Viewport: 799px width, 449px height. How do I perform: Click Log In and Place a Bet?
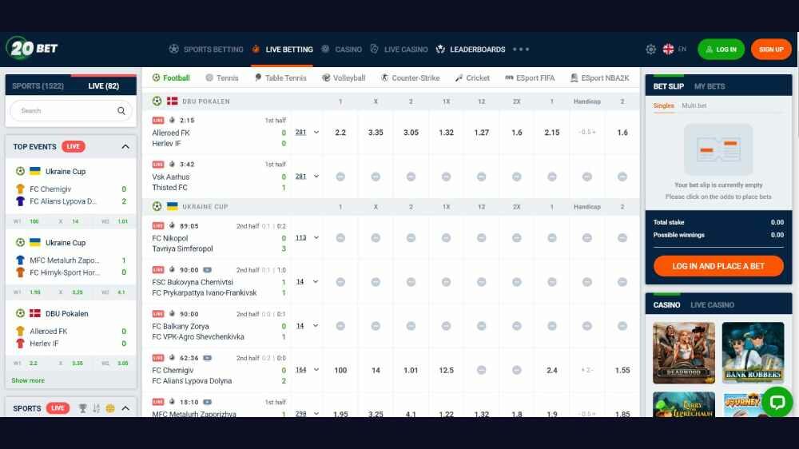point(718,266)
